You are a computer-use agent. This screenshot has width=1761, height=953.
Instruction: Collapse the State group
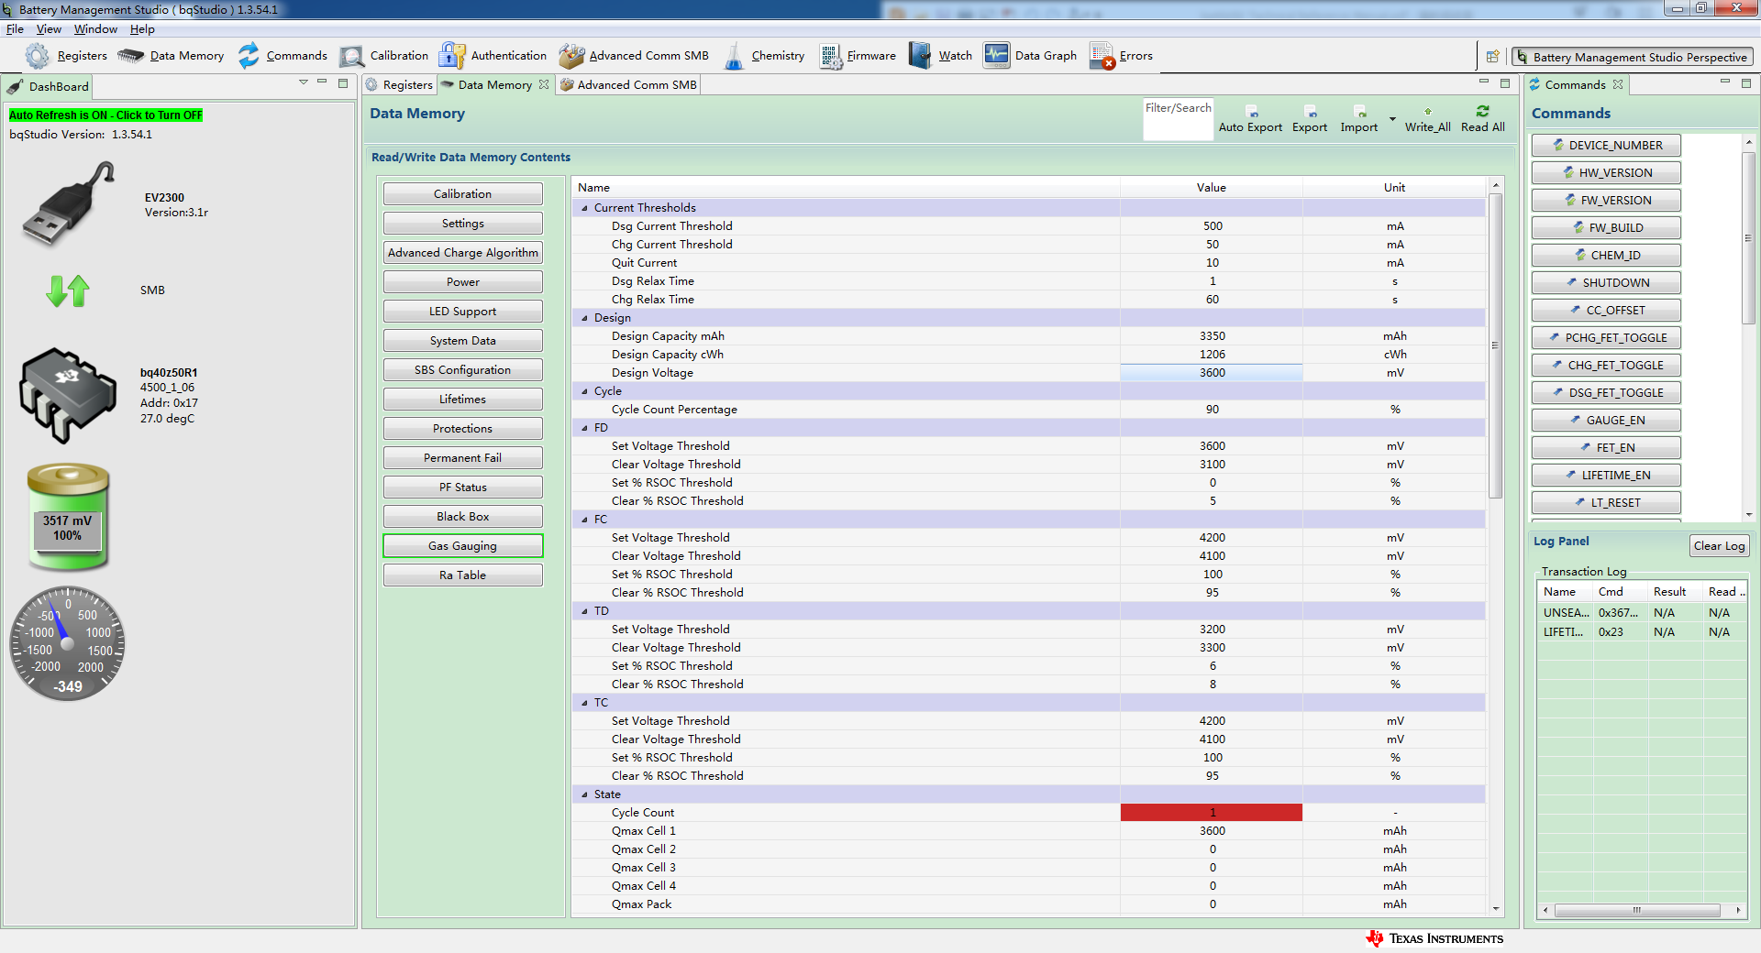tap(585, 794)
